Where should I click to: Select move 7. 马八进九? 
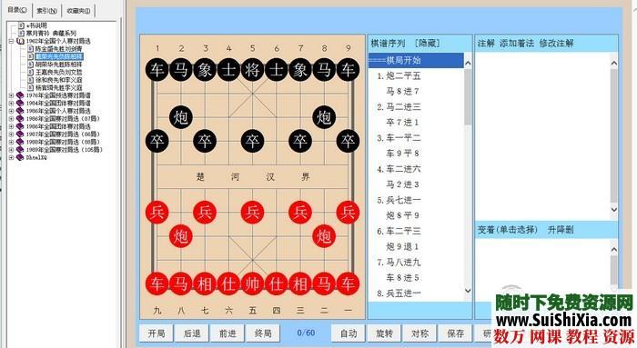pos(399,263)
